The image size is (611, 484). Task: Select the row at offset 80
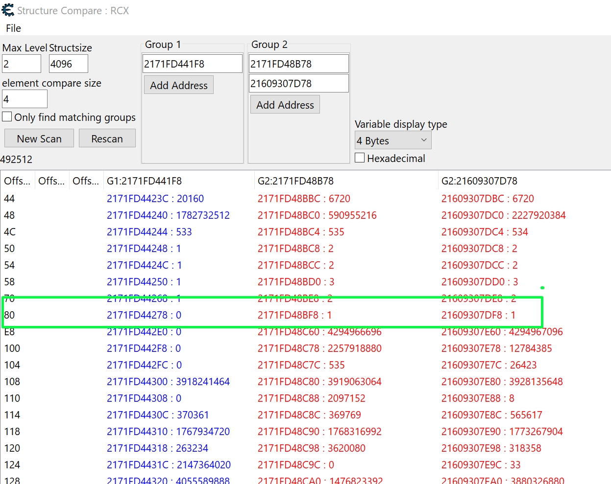(x=144, y=315)
